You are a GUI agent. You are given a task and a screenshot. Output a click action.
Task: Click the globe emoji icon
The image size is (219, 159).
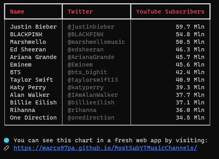point(6,140)
